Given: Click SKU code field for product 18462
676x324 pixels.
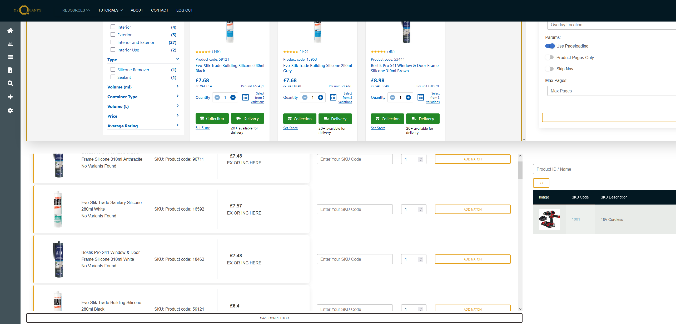Looking at the screenshot, I should 355,259.
